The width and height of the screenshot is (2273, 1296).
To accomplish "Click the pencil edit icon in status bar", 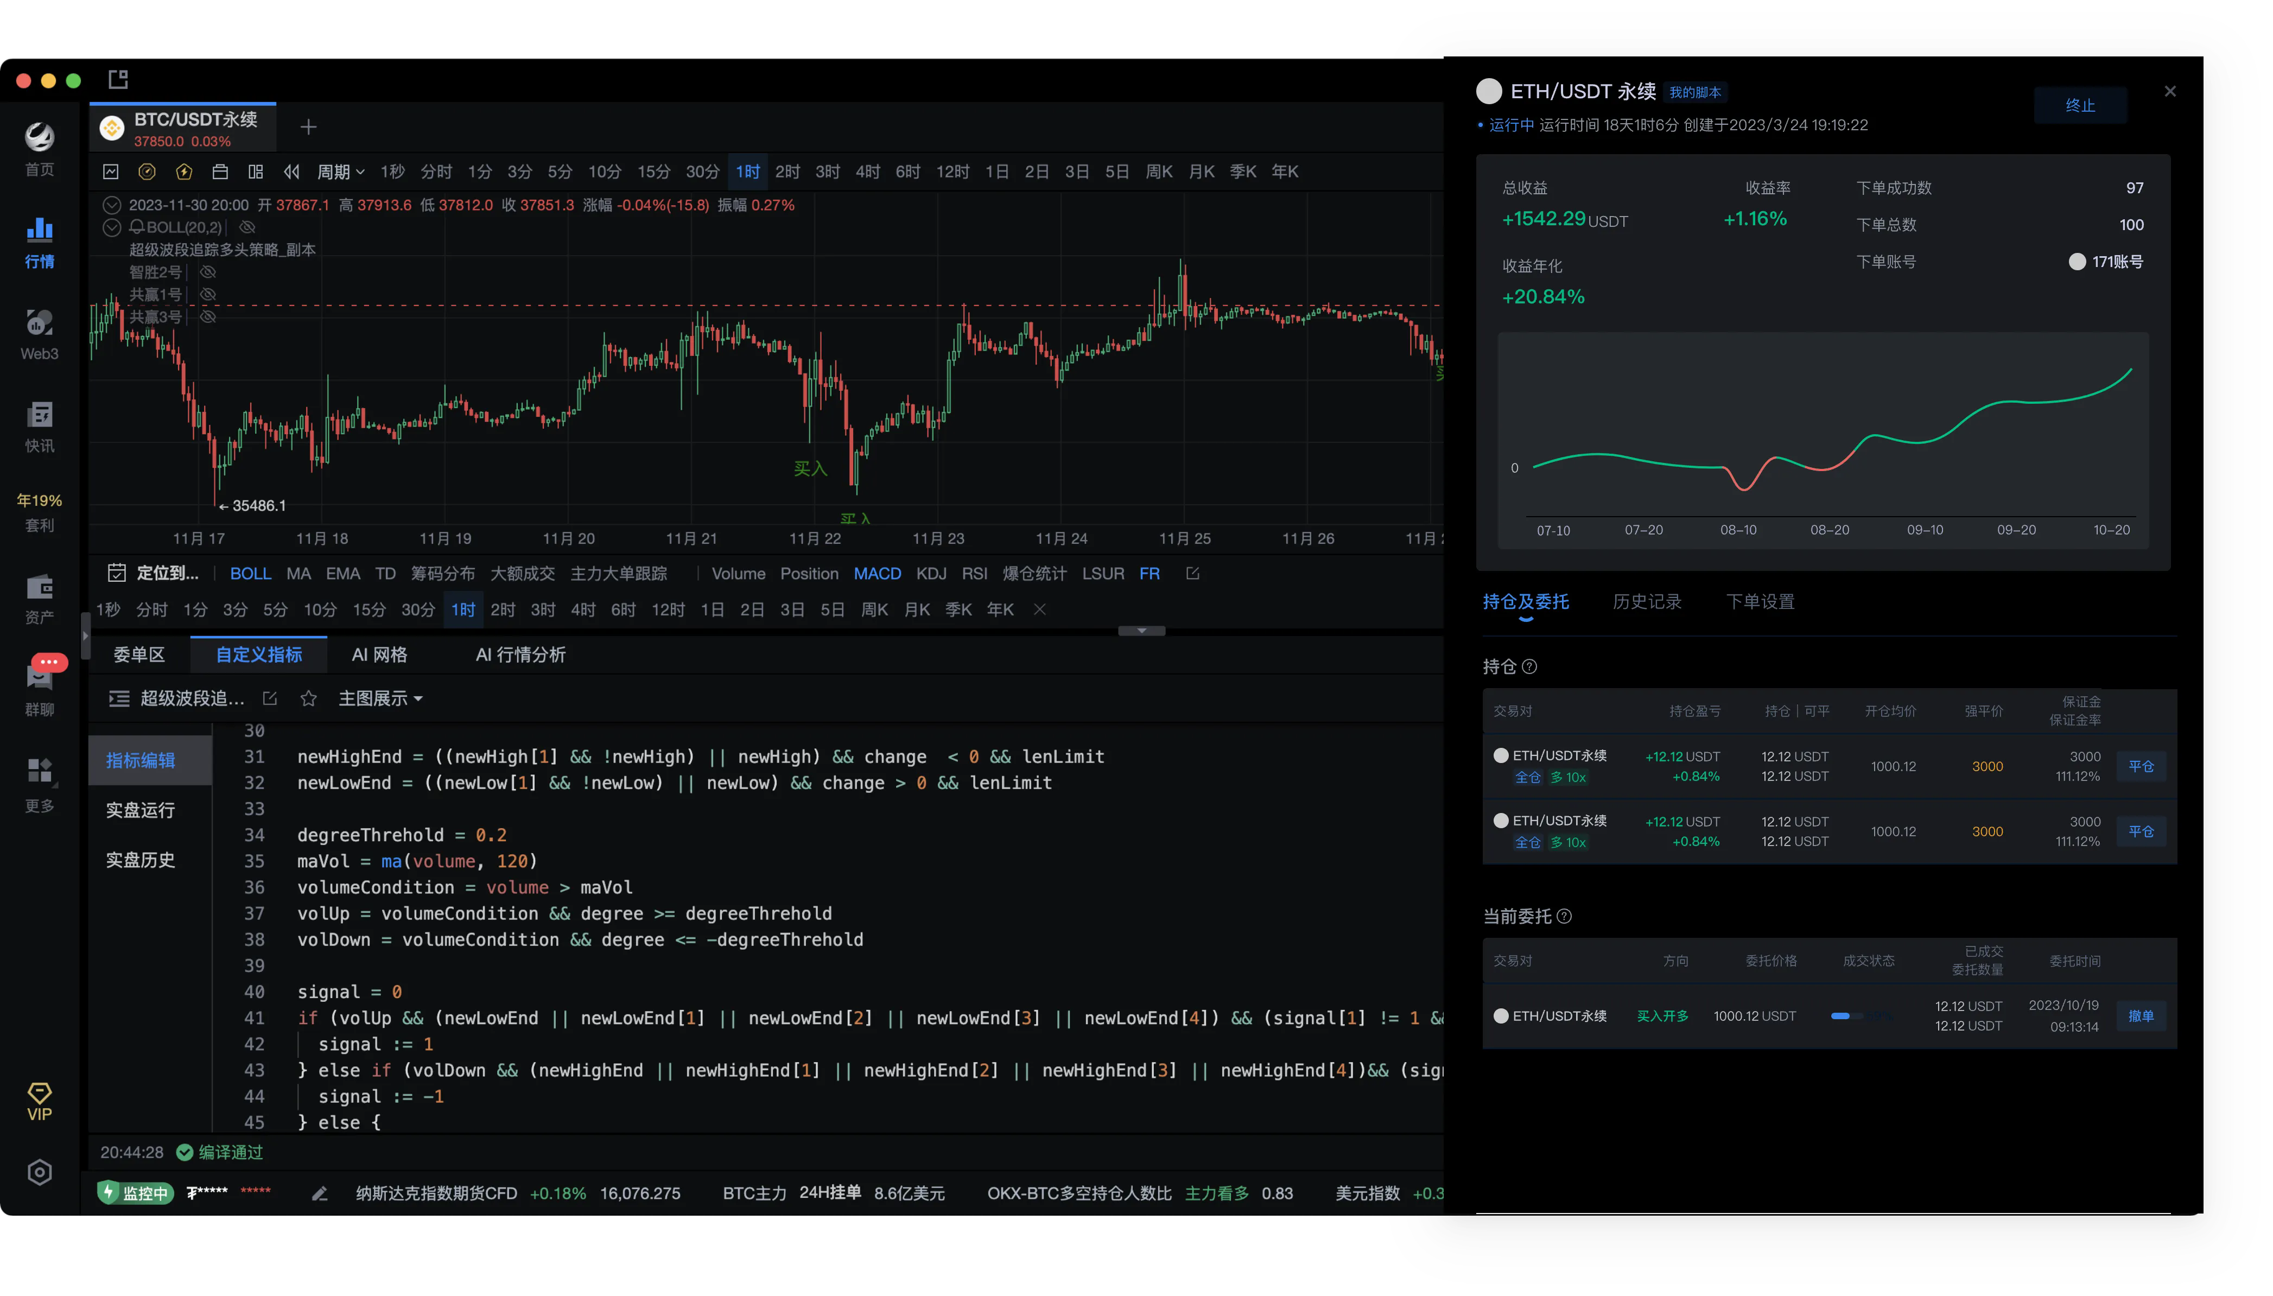I will (320, 1193).
